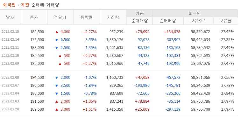Click foreigner net sell -457,573
Screen dimensions: 241x118
click(173, 78)
